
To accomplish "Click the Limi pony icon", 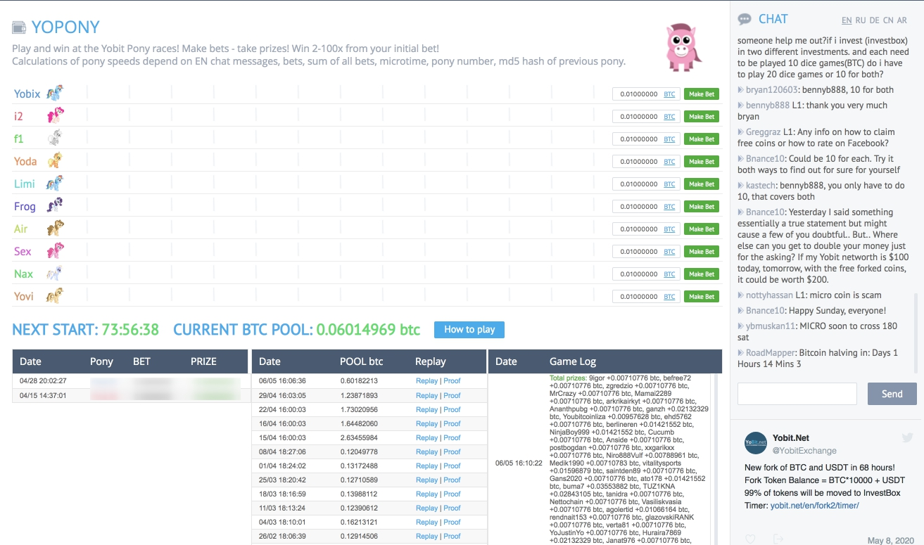I will pos(54,183).
